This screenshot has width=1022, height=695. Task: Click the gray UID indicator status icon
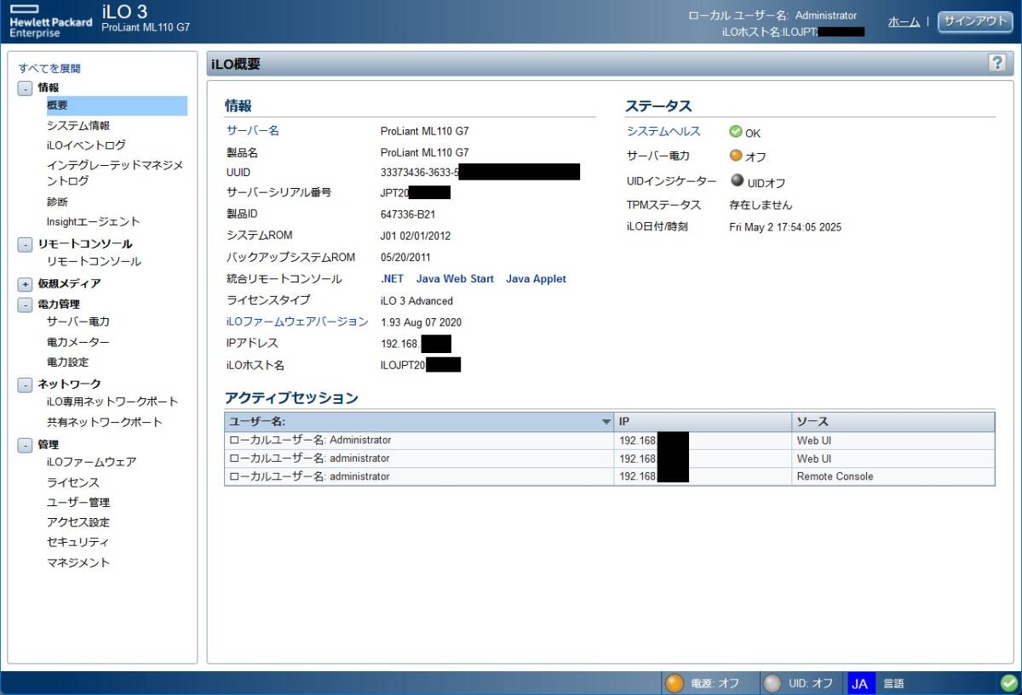tap(737, 180)
